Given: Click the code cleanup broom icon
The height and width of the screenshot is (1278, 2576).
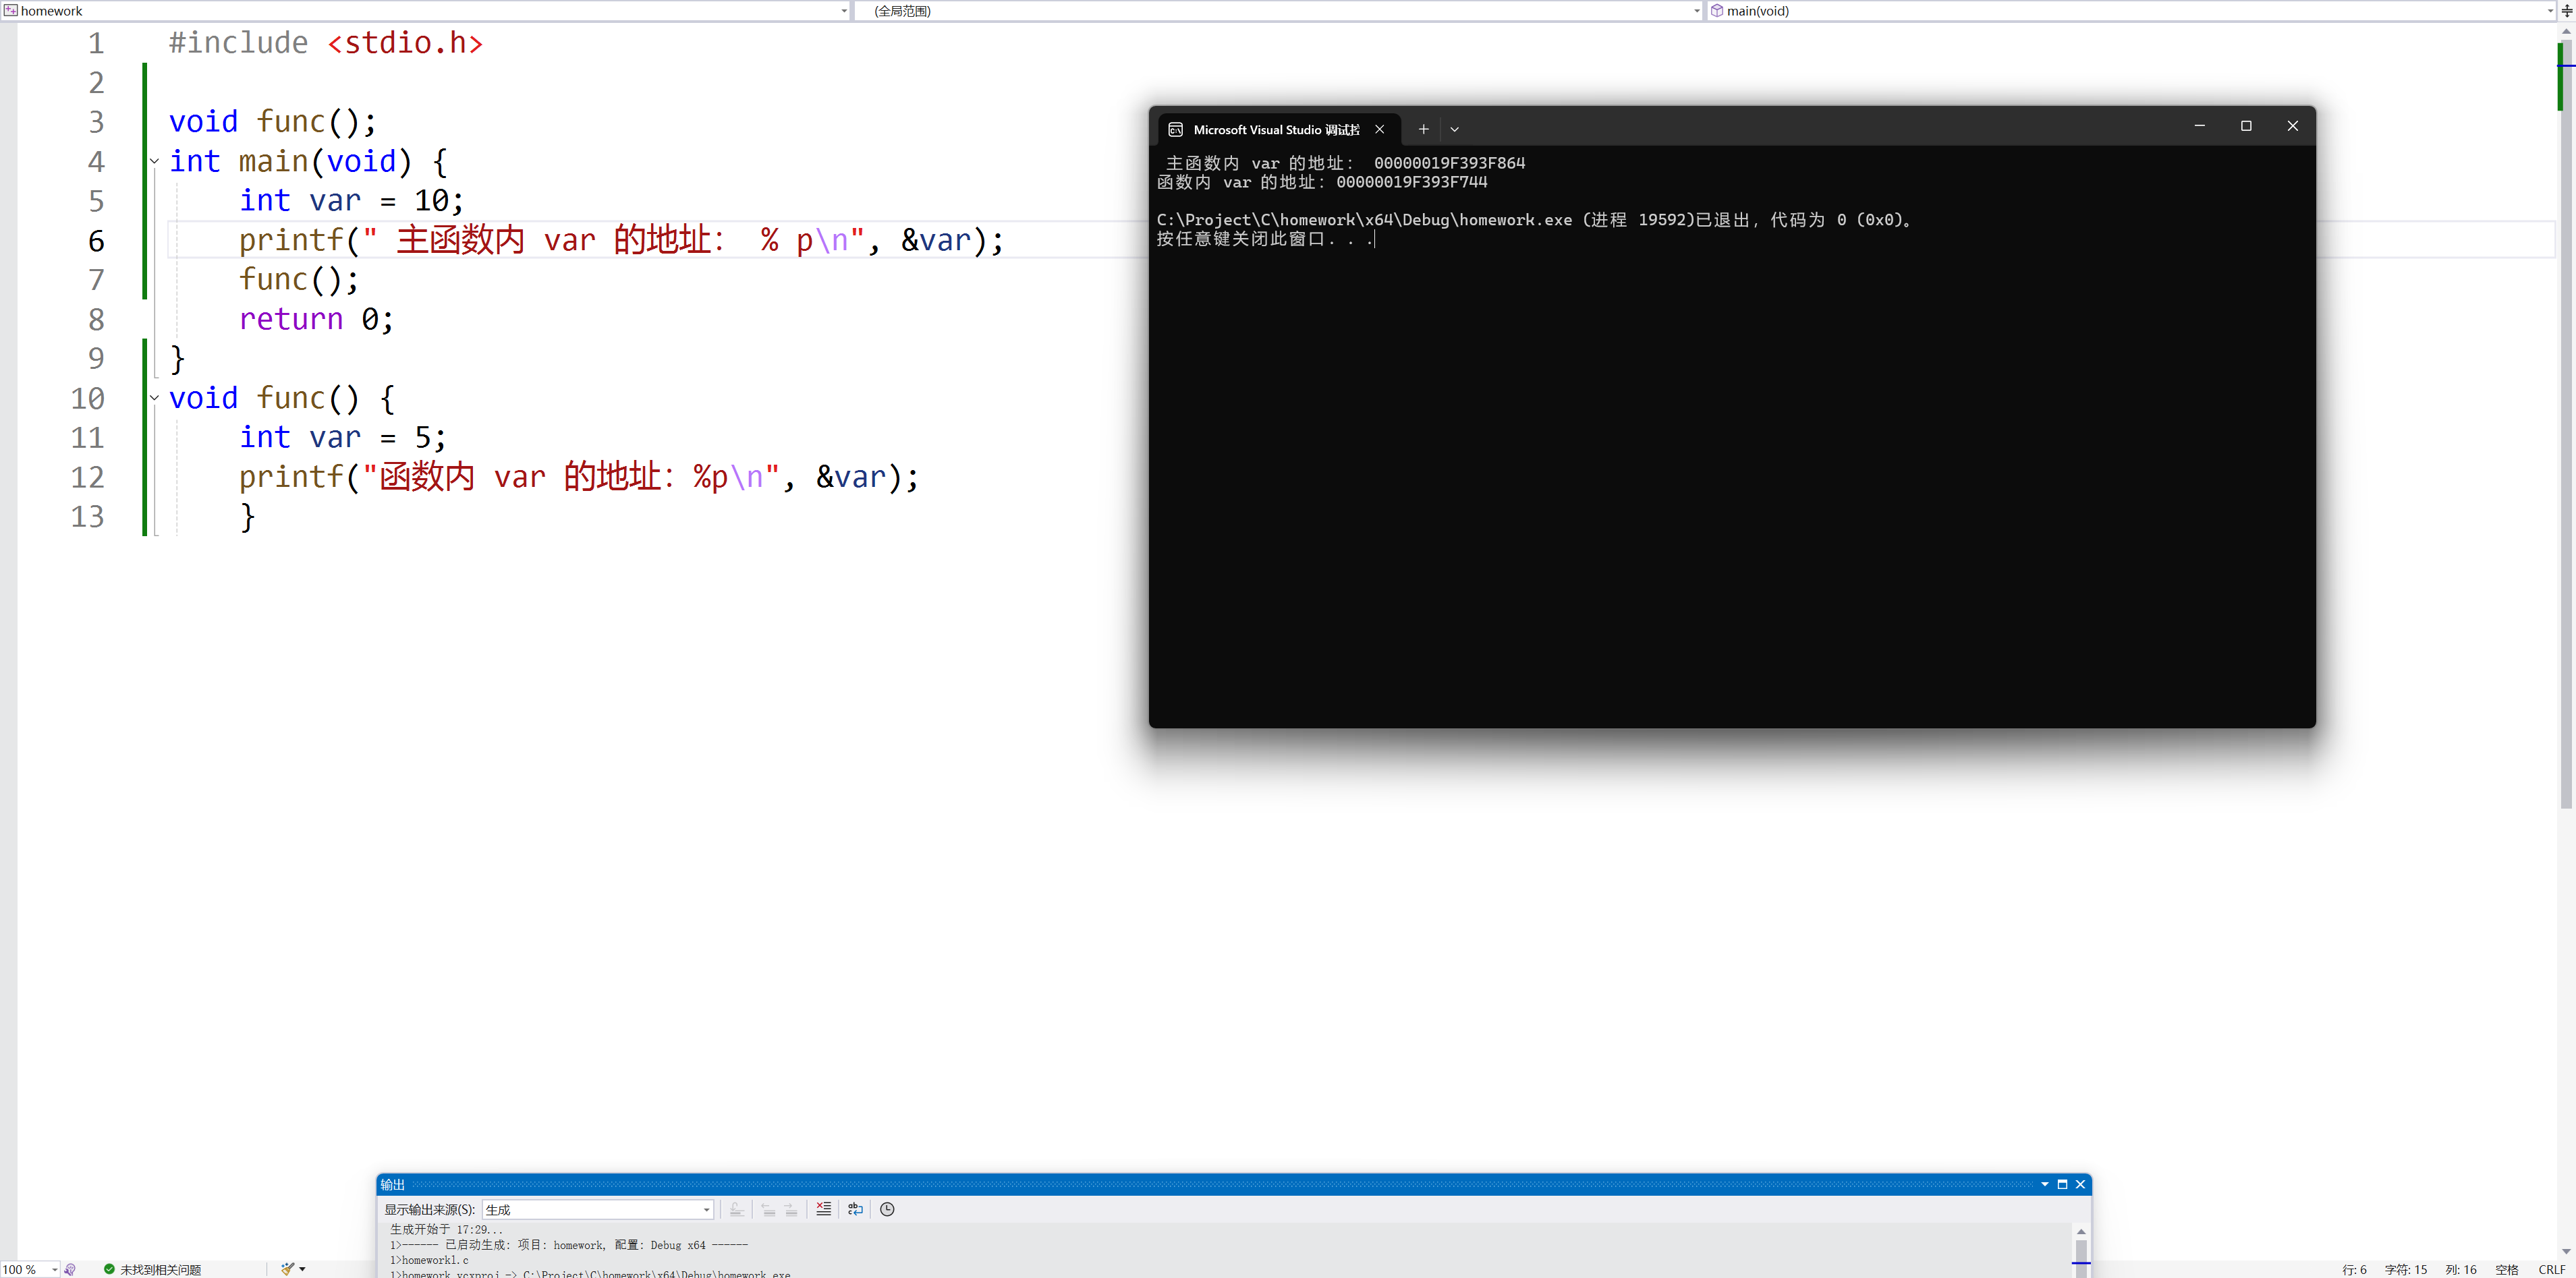Looking at the screenshot, I should point(287,1269).
